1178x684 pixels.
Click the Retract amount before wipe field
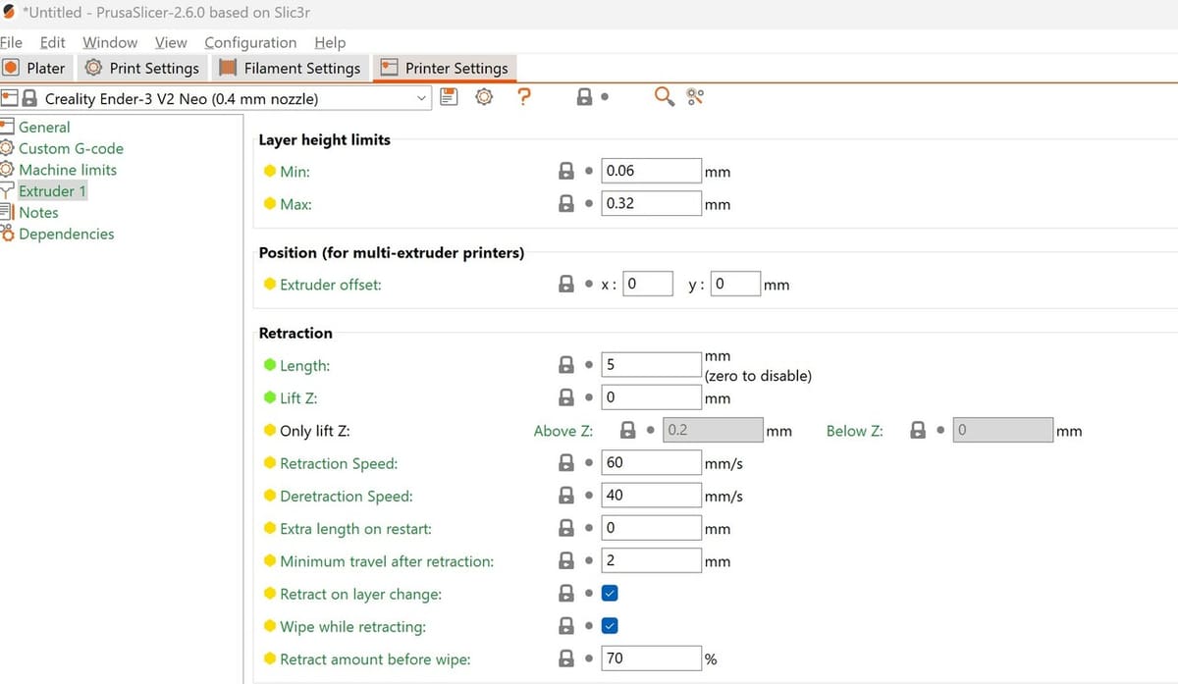point(651,658)
